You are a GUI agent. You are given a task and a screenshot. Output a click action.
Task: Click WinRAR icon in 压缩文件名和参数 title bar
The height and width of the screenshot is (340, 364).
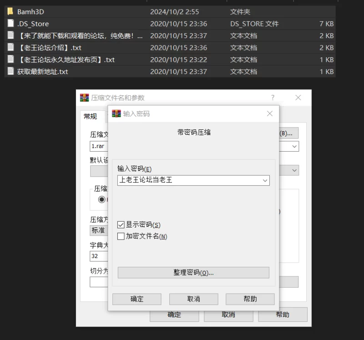(85, 98)
